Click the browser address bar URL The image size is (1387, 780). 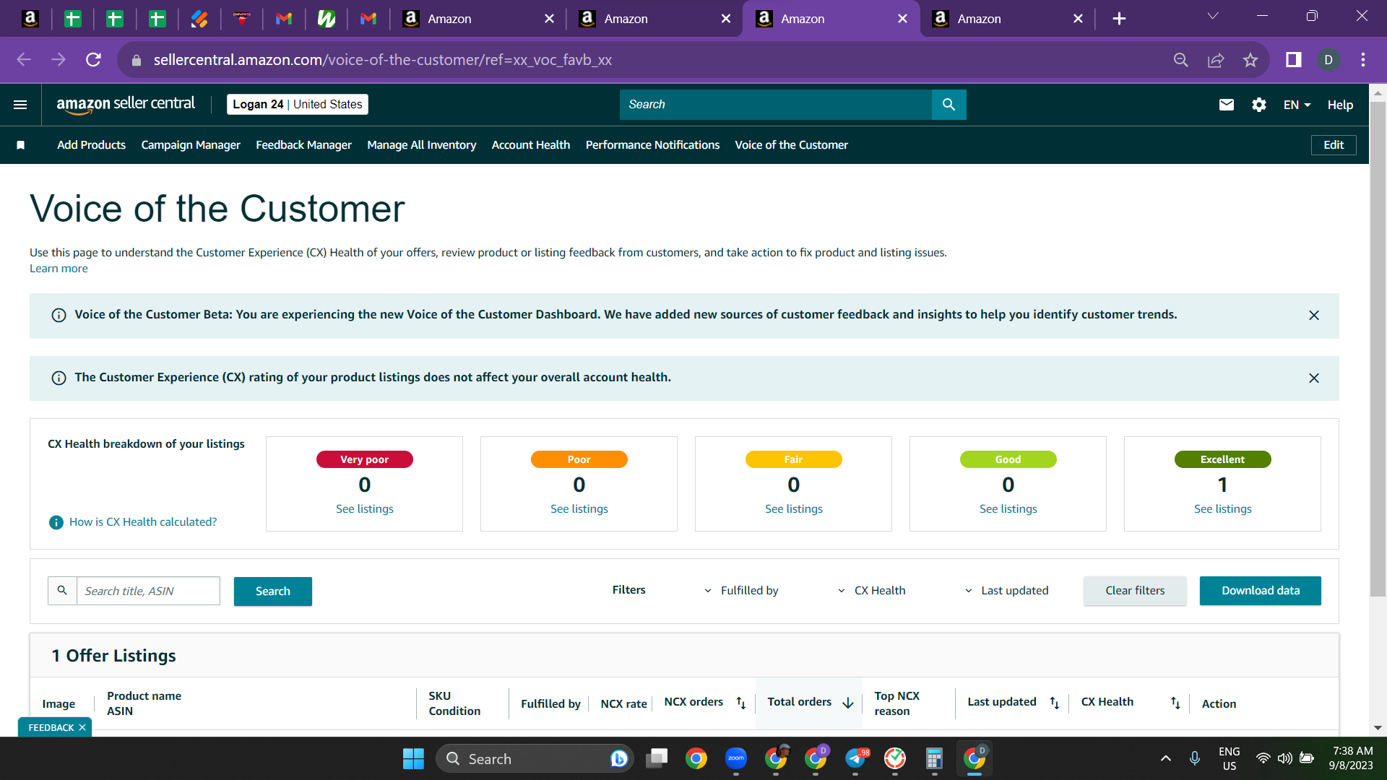(x=383, y=60)
